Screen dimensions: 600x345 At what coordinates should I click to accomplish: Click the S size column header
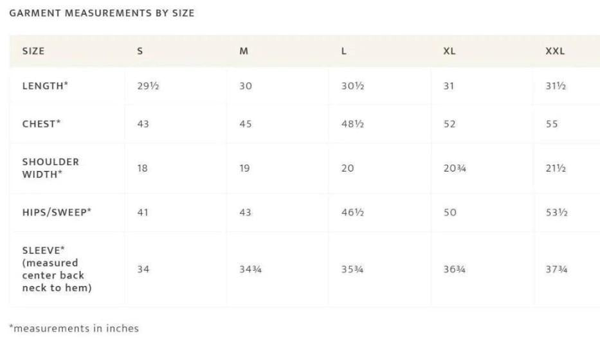tap(140, 51)
